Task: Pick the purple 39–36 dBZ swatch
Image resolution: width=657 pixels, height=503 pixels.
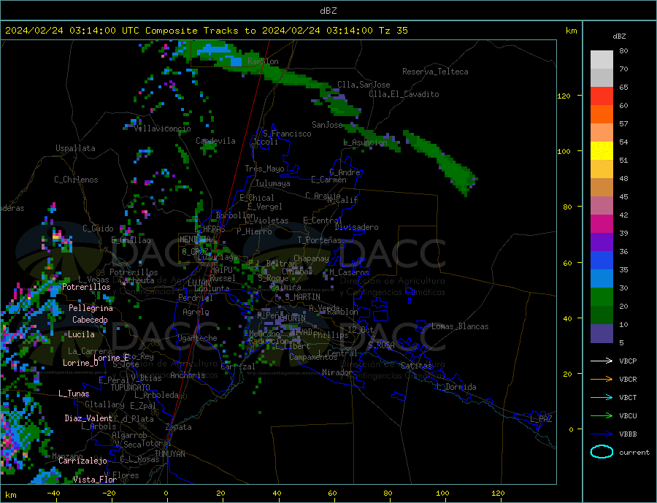Action: coord(602,242)
